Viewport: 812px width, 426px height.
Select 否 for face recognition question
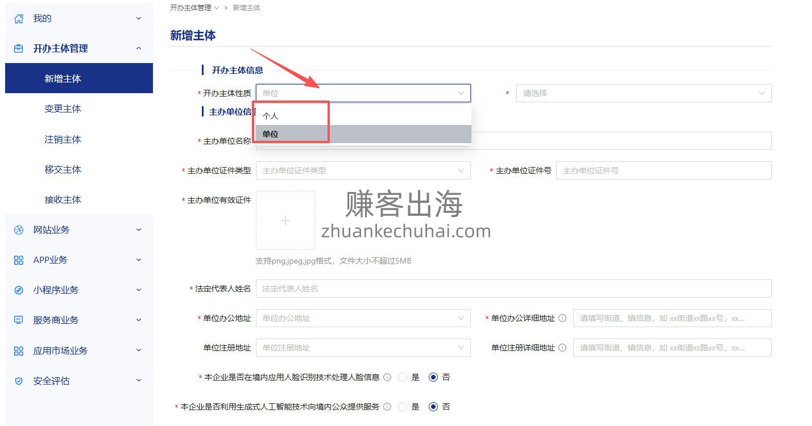433,377
